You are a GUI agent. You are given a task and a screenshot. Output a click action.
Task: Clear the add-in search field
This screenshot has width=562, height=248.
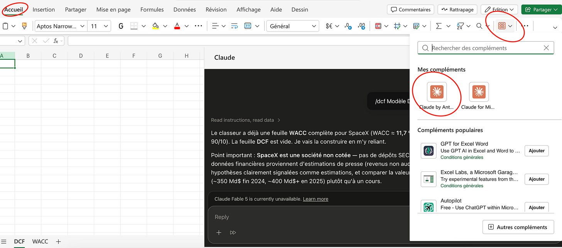546,48
